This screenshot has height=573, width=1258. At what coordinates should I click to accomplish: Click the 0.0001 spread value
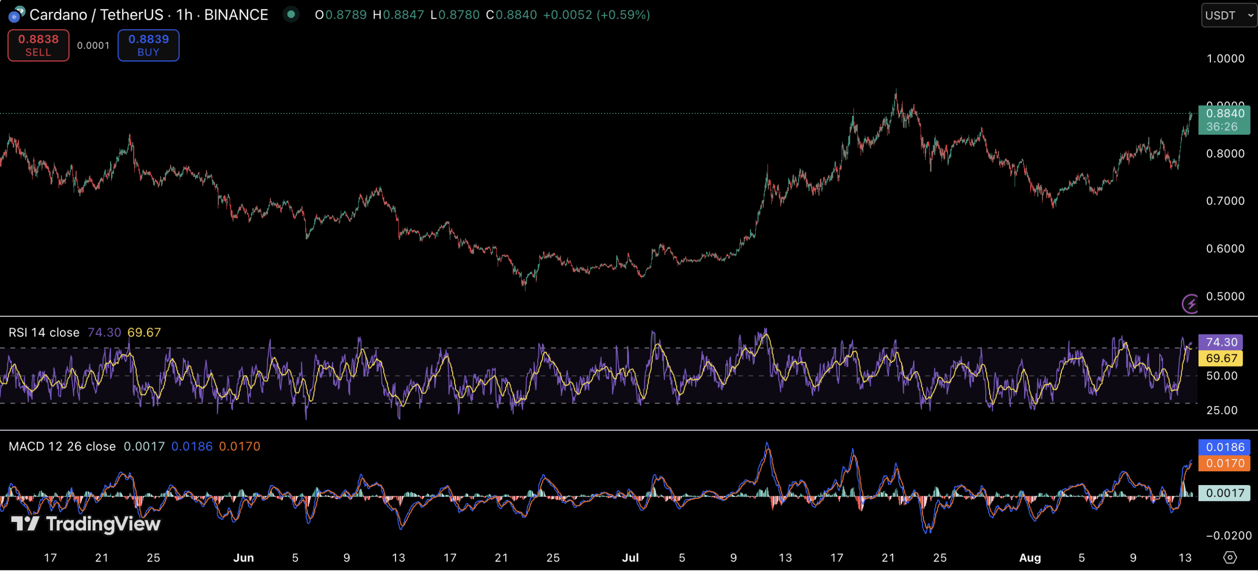point(93,46)
